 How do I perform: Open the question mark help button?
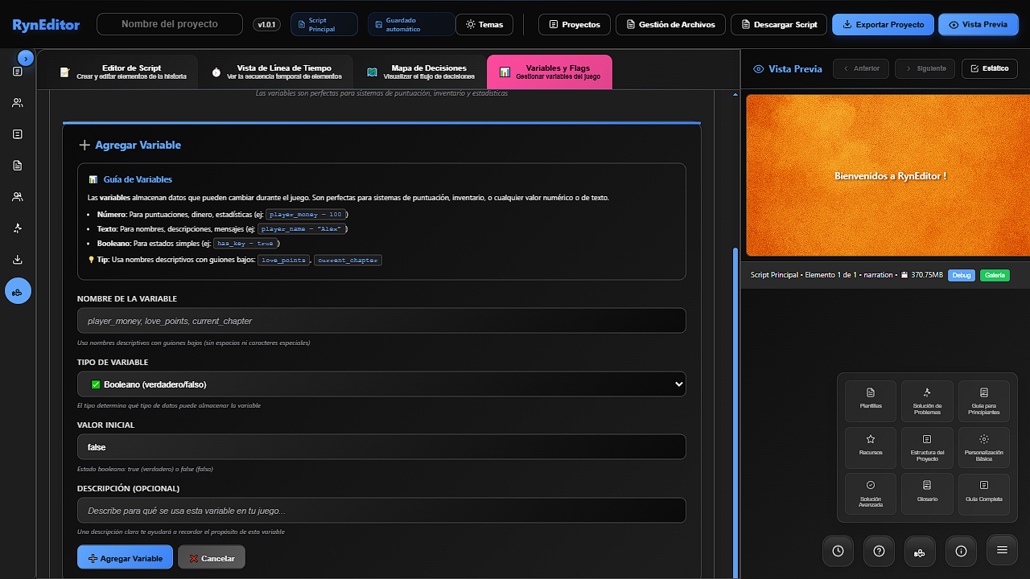point(879,551)
